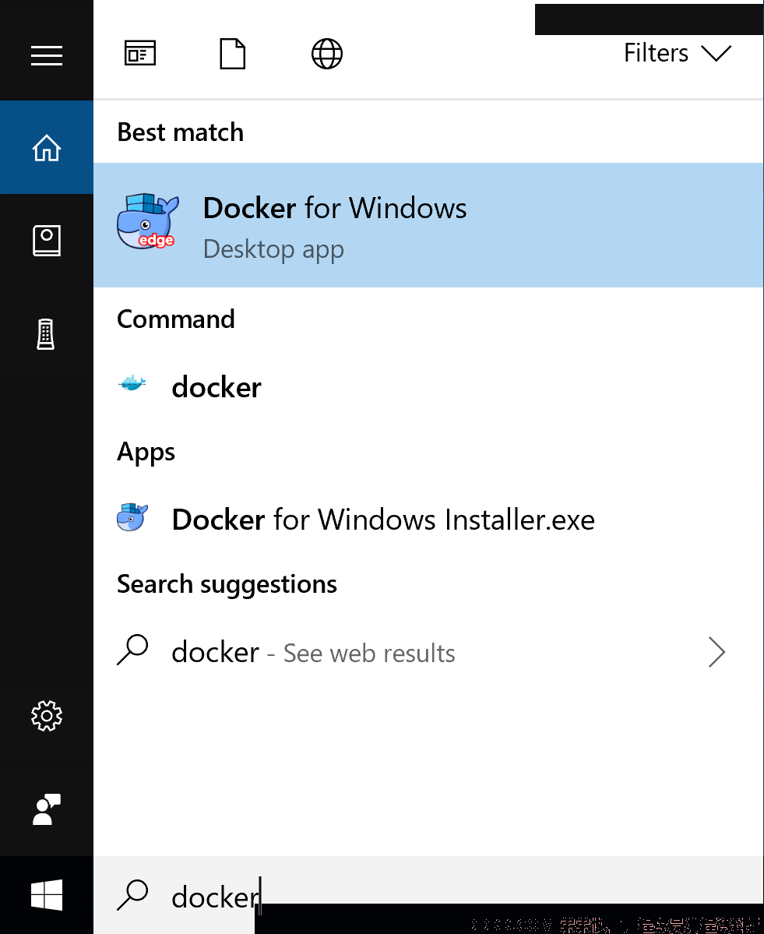Image resolution: width=764 pixels, height=934 pixels.
Task: Expand the docker web suggestion arrow
Action: click(717, 652)
